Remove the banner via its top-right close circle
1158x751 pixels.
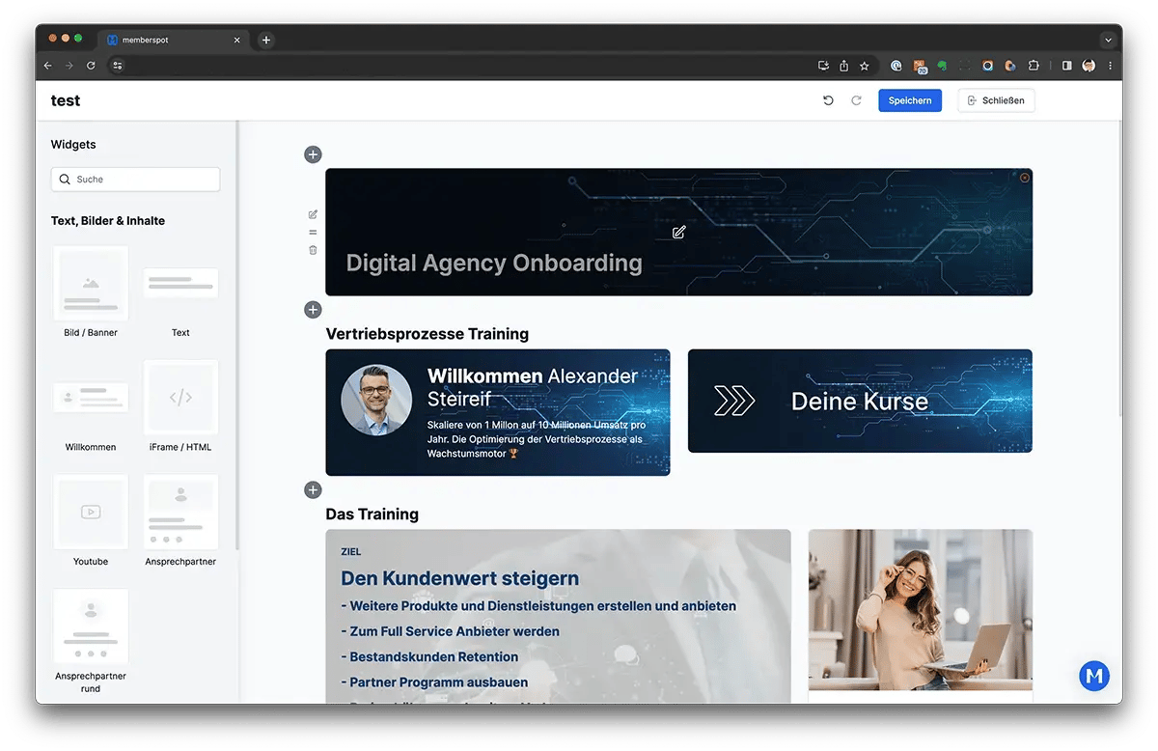pyautogui.click(x=1025, y=178)
